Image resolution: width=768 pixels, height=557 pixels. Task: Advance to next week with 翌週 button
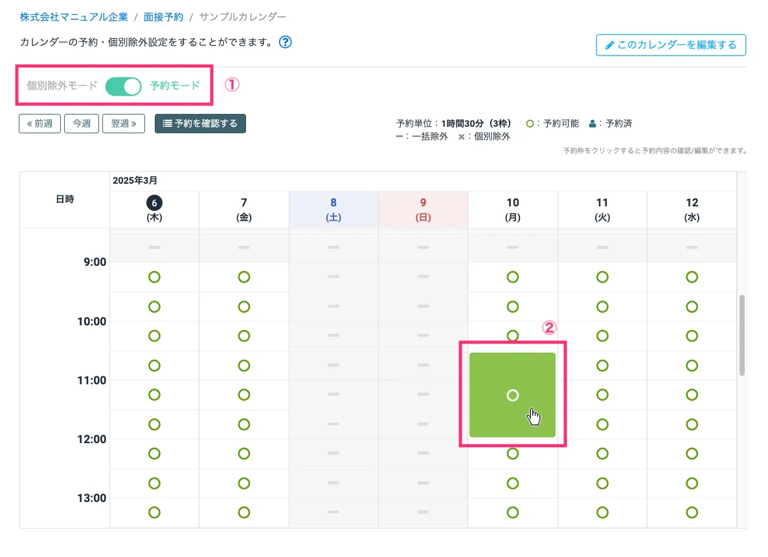coord(123,124)
